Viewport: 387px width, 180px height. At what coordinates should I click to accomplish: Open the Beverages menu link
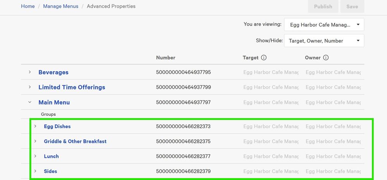[53, 72]
